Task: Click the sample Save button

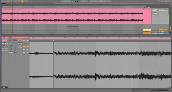Action: [x=13, y=42]
